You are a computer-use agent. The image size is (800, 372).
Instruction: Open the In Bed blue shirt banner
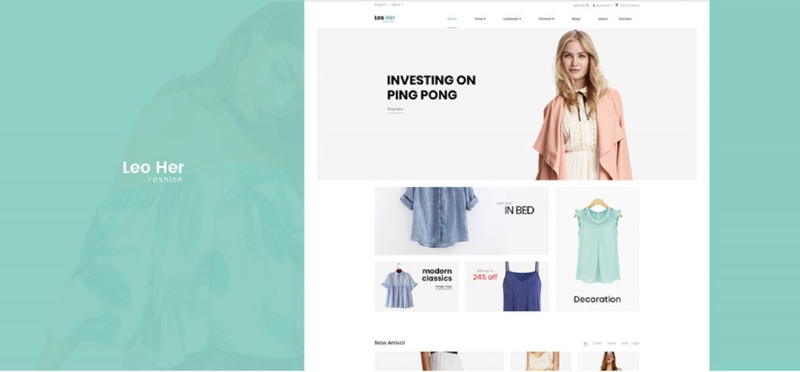click(x=462, y=221)
